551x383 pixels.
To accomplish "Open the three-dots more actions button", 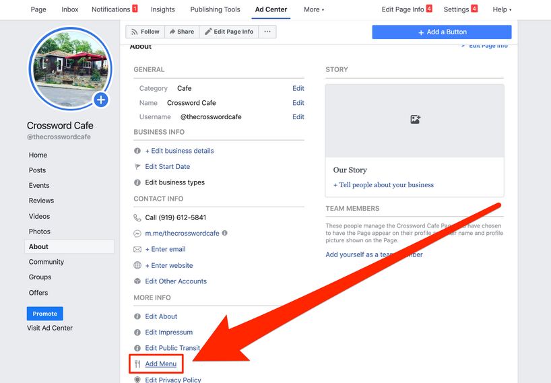I will pos(267,32).
